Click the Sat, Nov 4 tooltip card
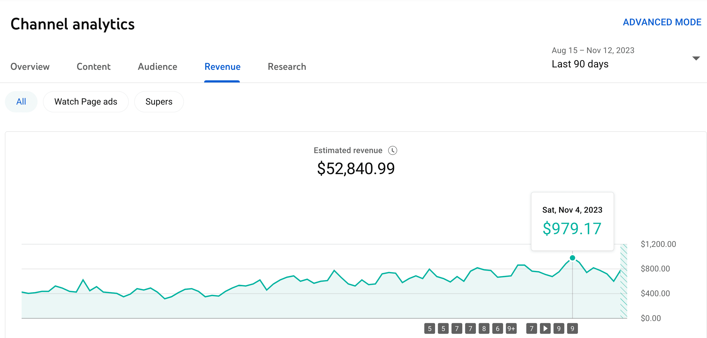This screenshot has height=338, width=707. [572, 221]
